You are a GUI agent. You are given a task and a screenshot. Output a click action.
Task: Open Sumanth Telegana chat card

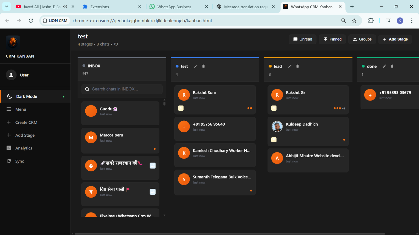[x=215, y=182]
